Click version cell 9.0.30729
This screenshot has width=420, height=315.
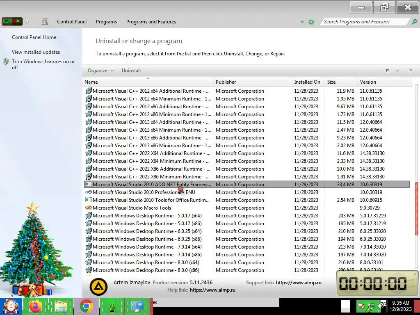pyautogui.click(x=370, y=208)
